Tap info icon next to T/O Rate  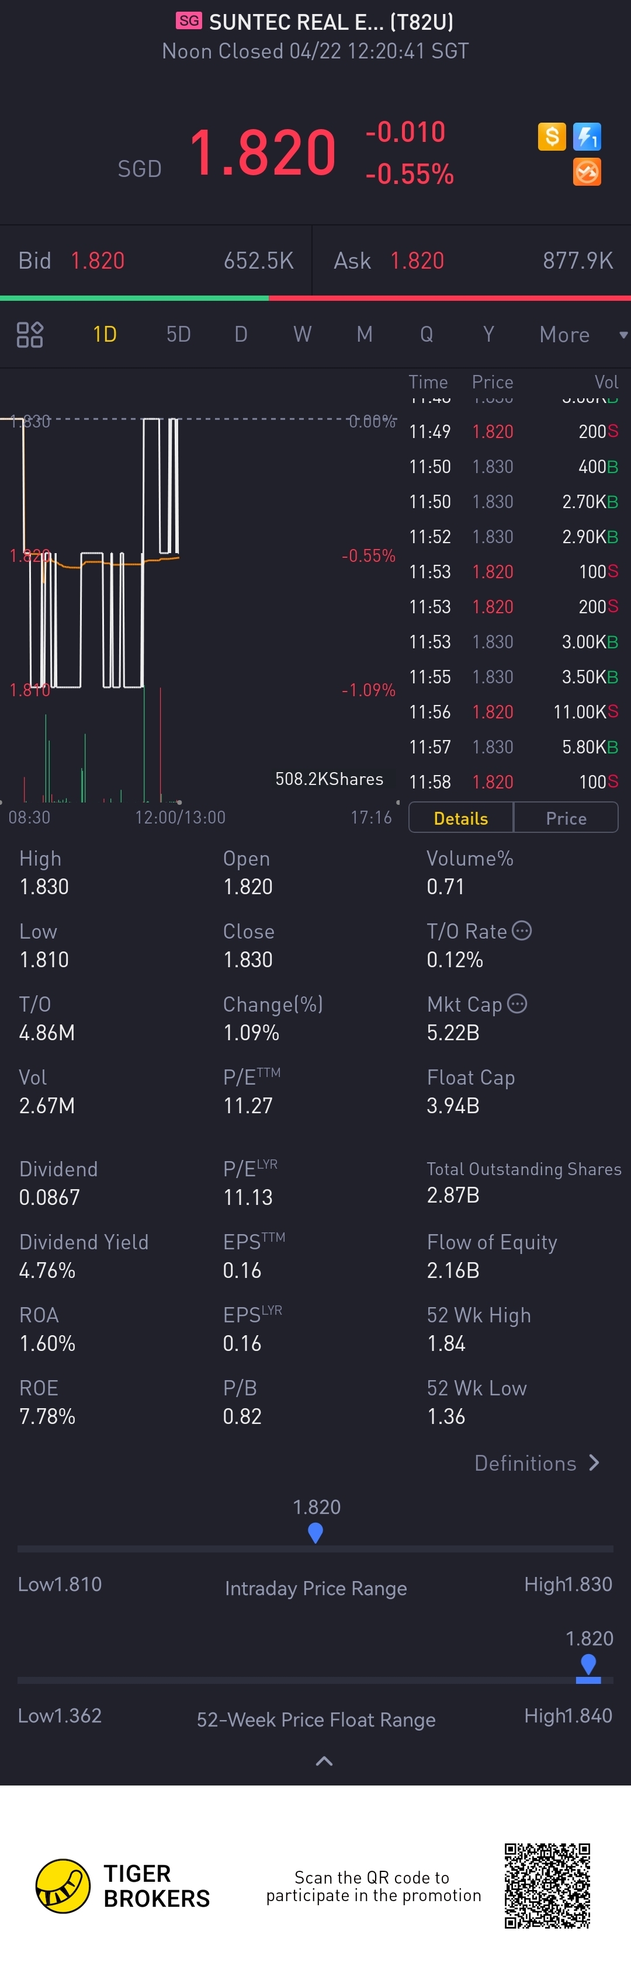point(522,931)
